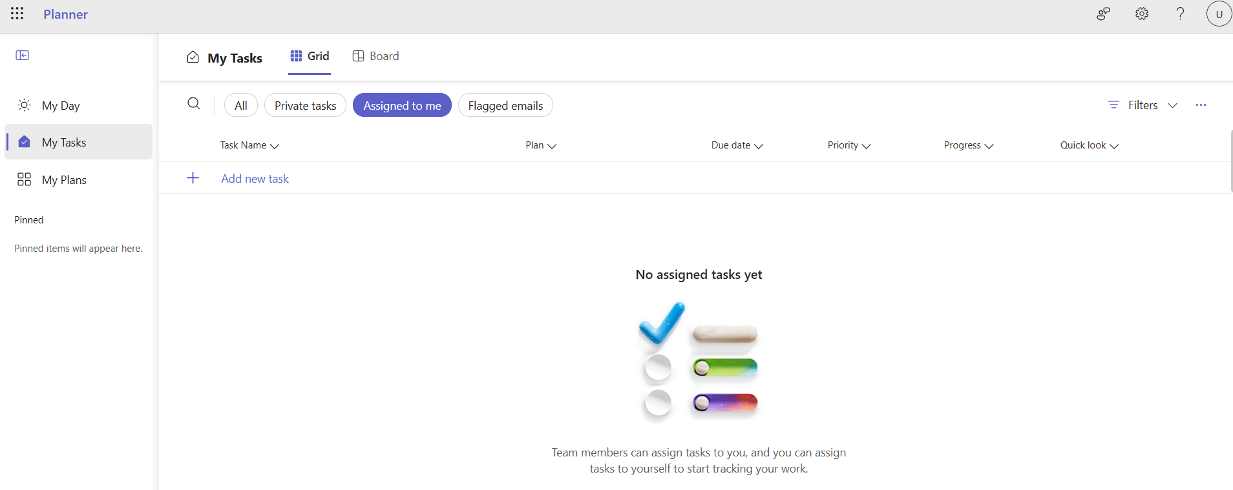
Task: Switch to the Board view tab
Action: click(x=375, y=56)
